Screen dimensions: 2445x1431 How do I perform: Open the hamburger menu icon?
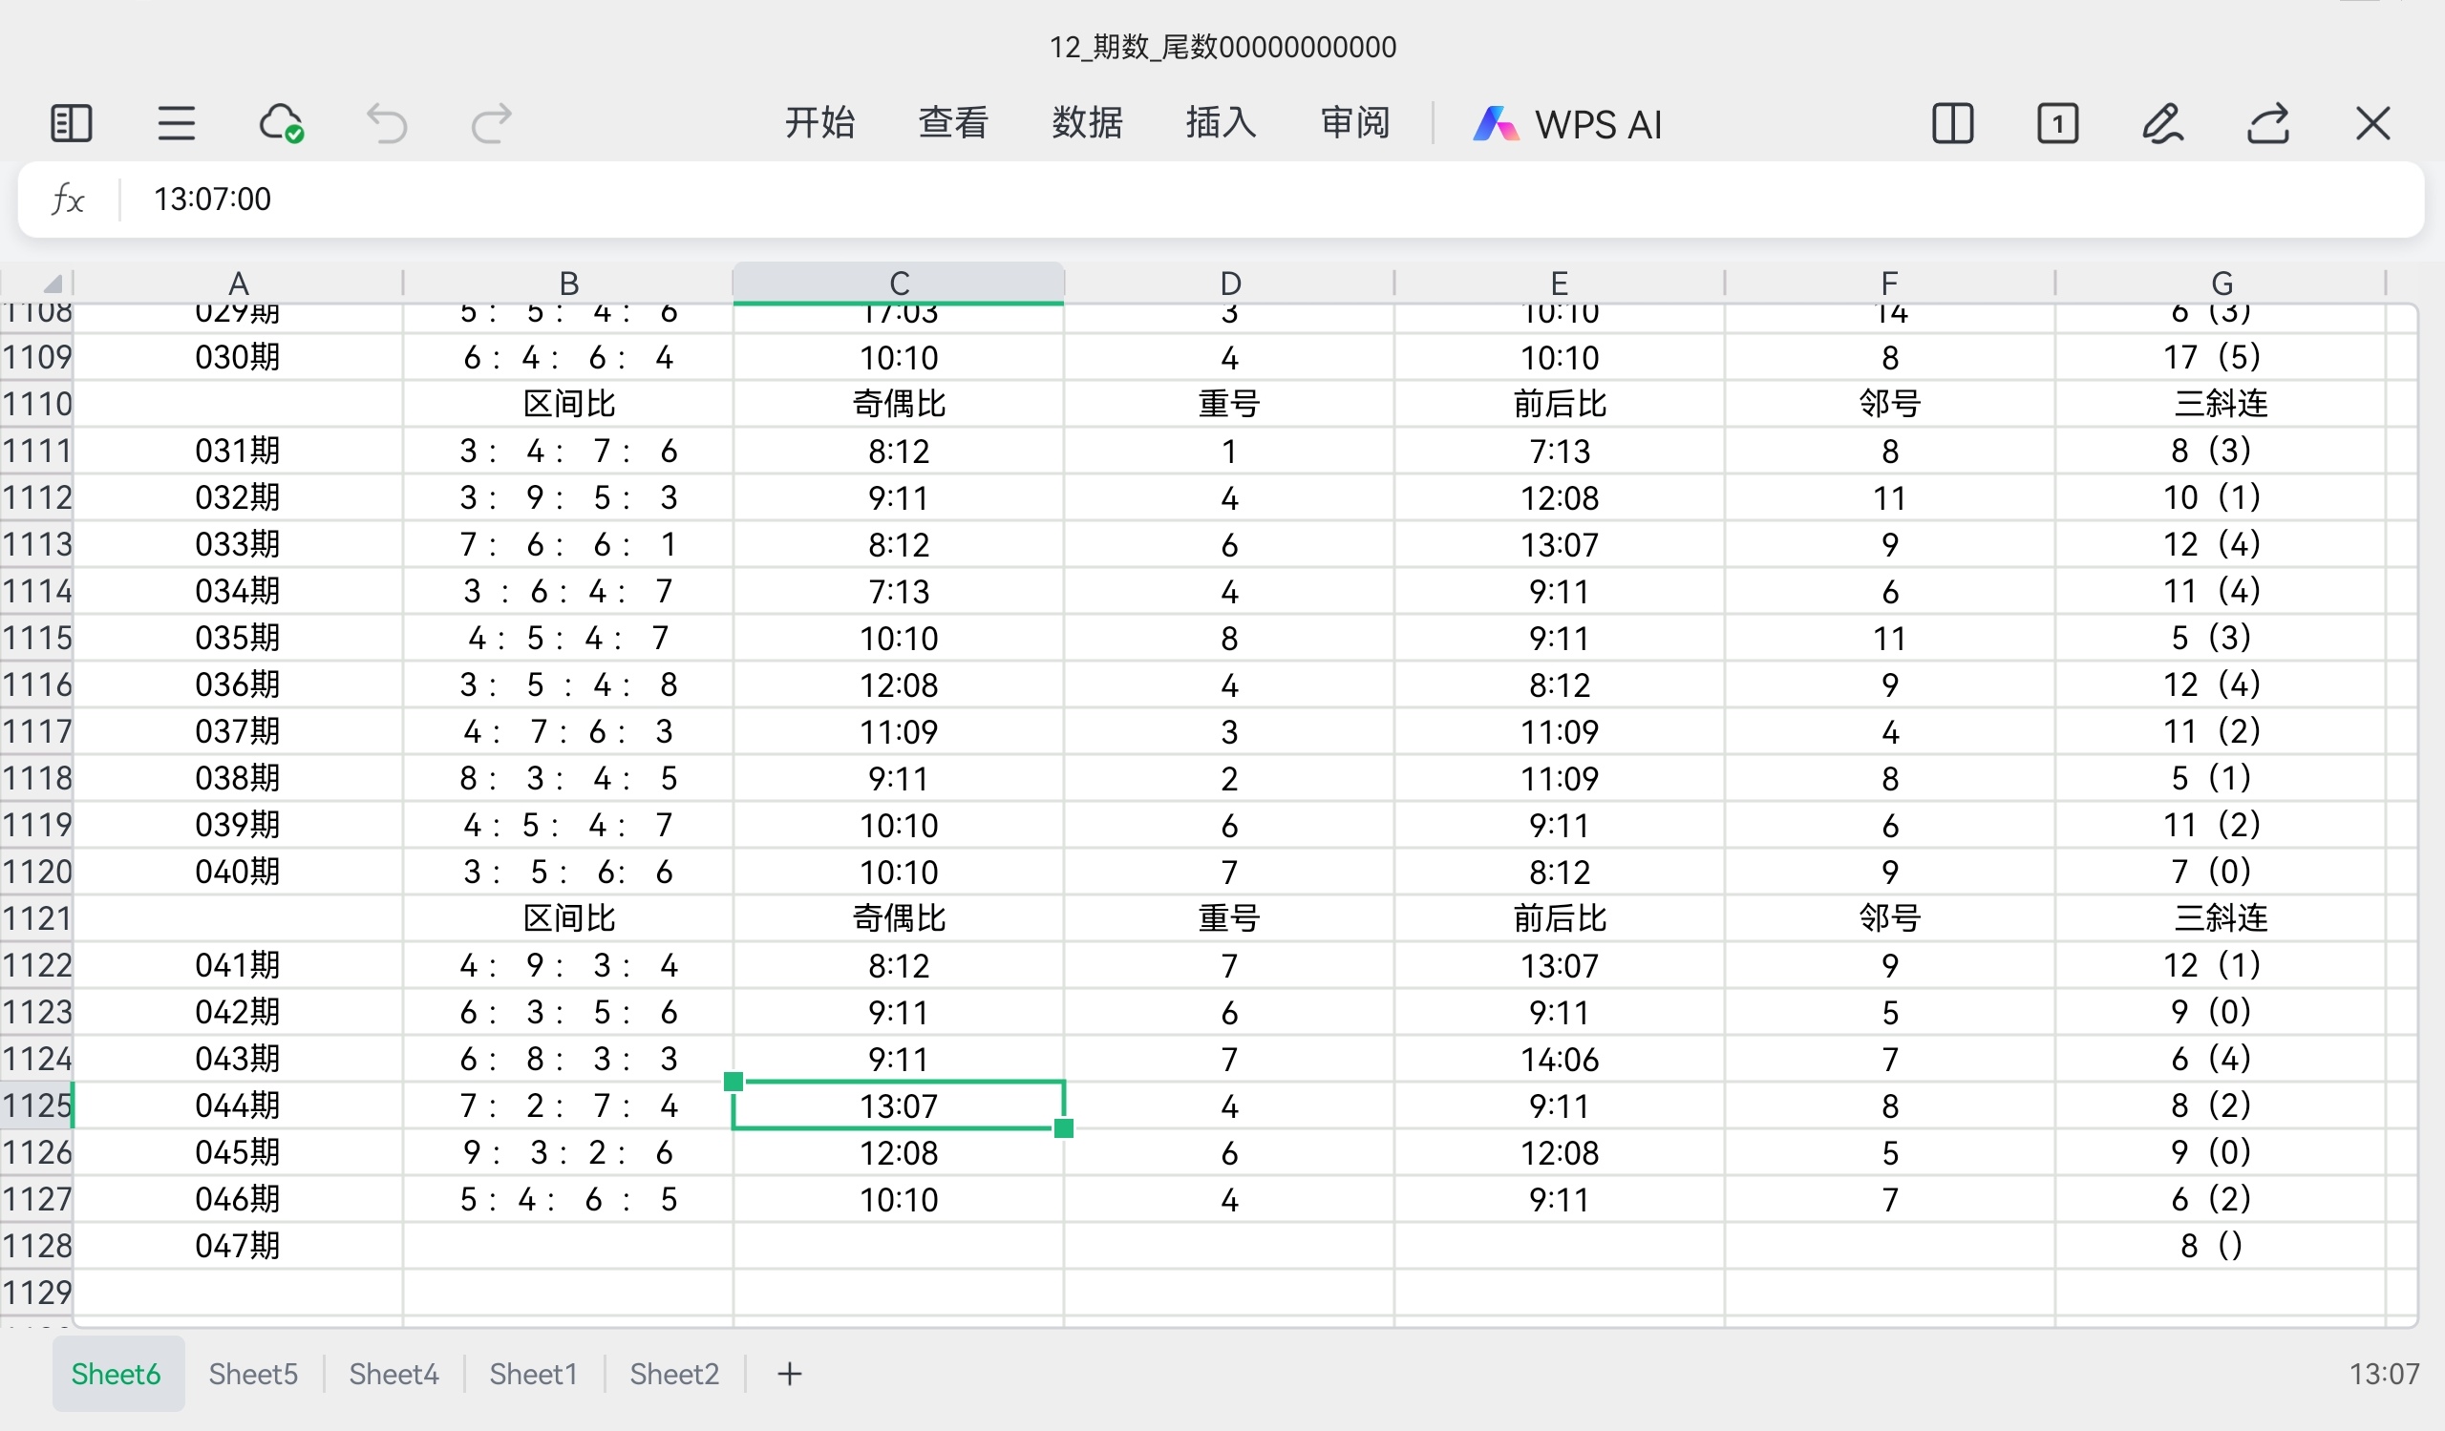176,124
